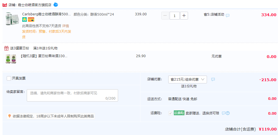Screen dimensions: 278x135
Task: Click the 29.90 gift unit price
Action: tap(141, 56)
